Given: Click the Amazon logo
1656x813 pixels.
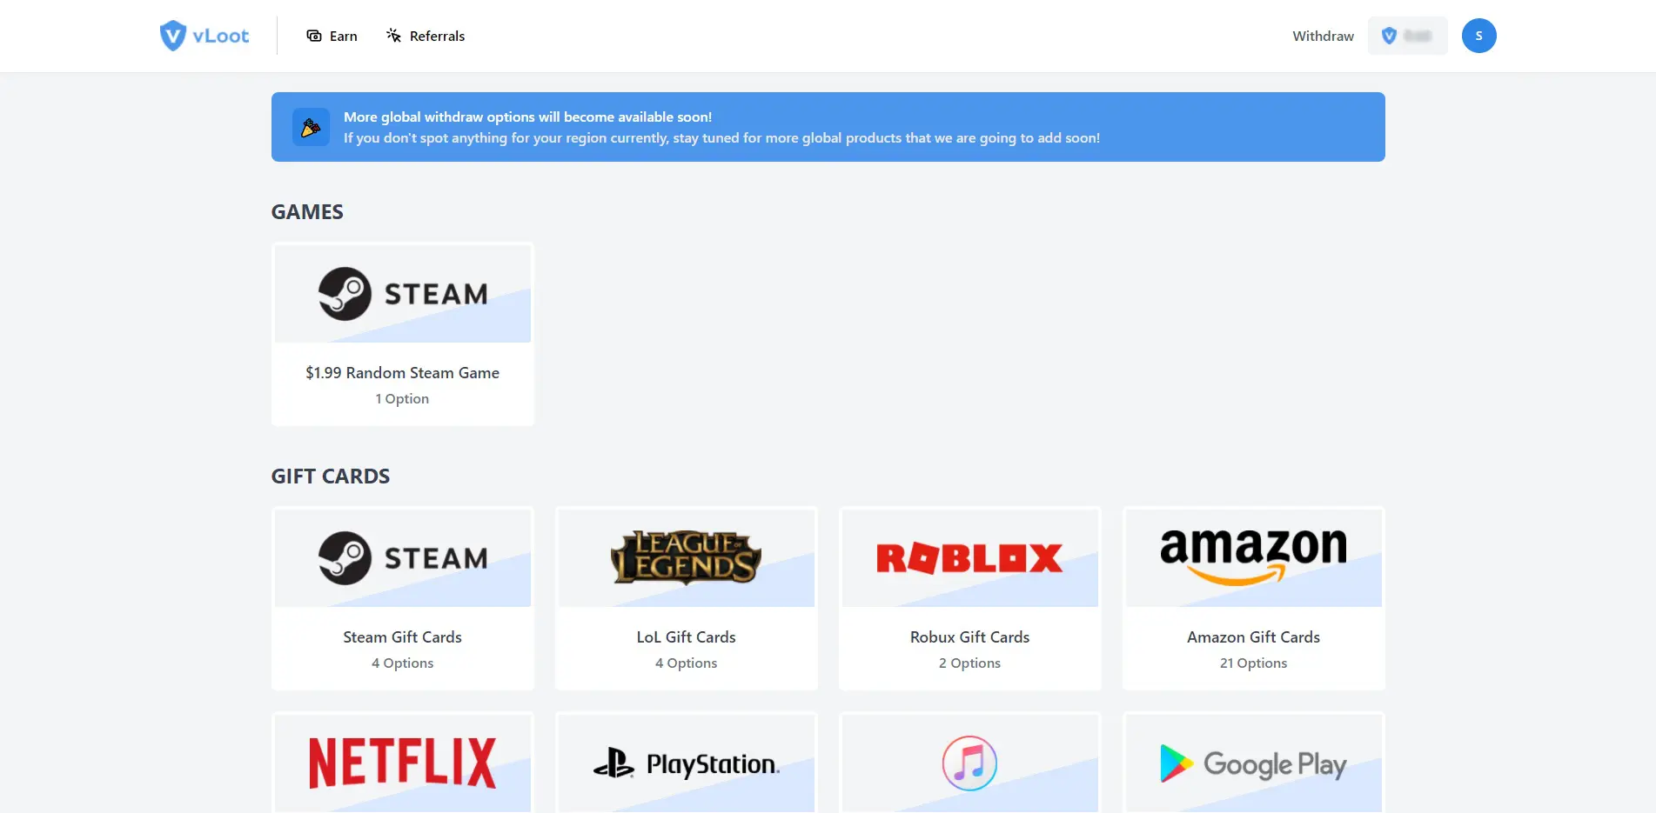Looking at the screenshot, I should point(1253,556).
